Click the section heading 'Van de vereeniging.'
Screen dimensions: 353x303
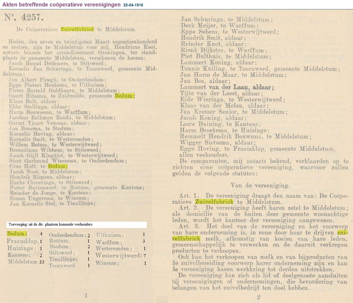tap(260, 186)
